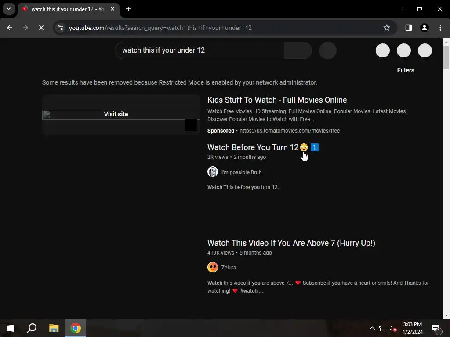Image resolution: width=450 pixels, height=337 pixels.
Task: Open 'Watch Before You Turn 12' video
Action: pos(263,147)
